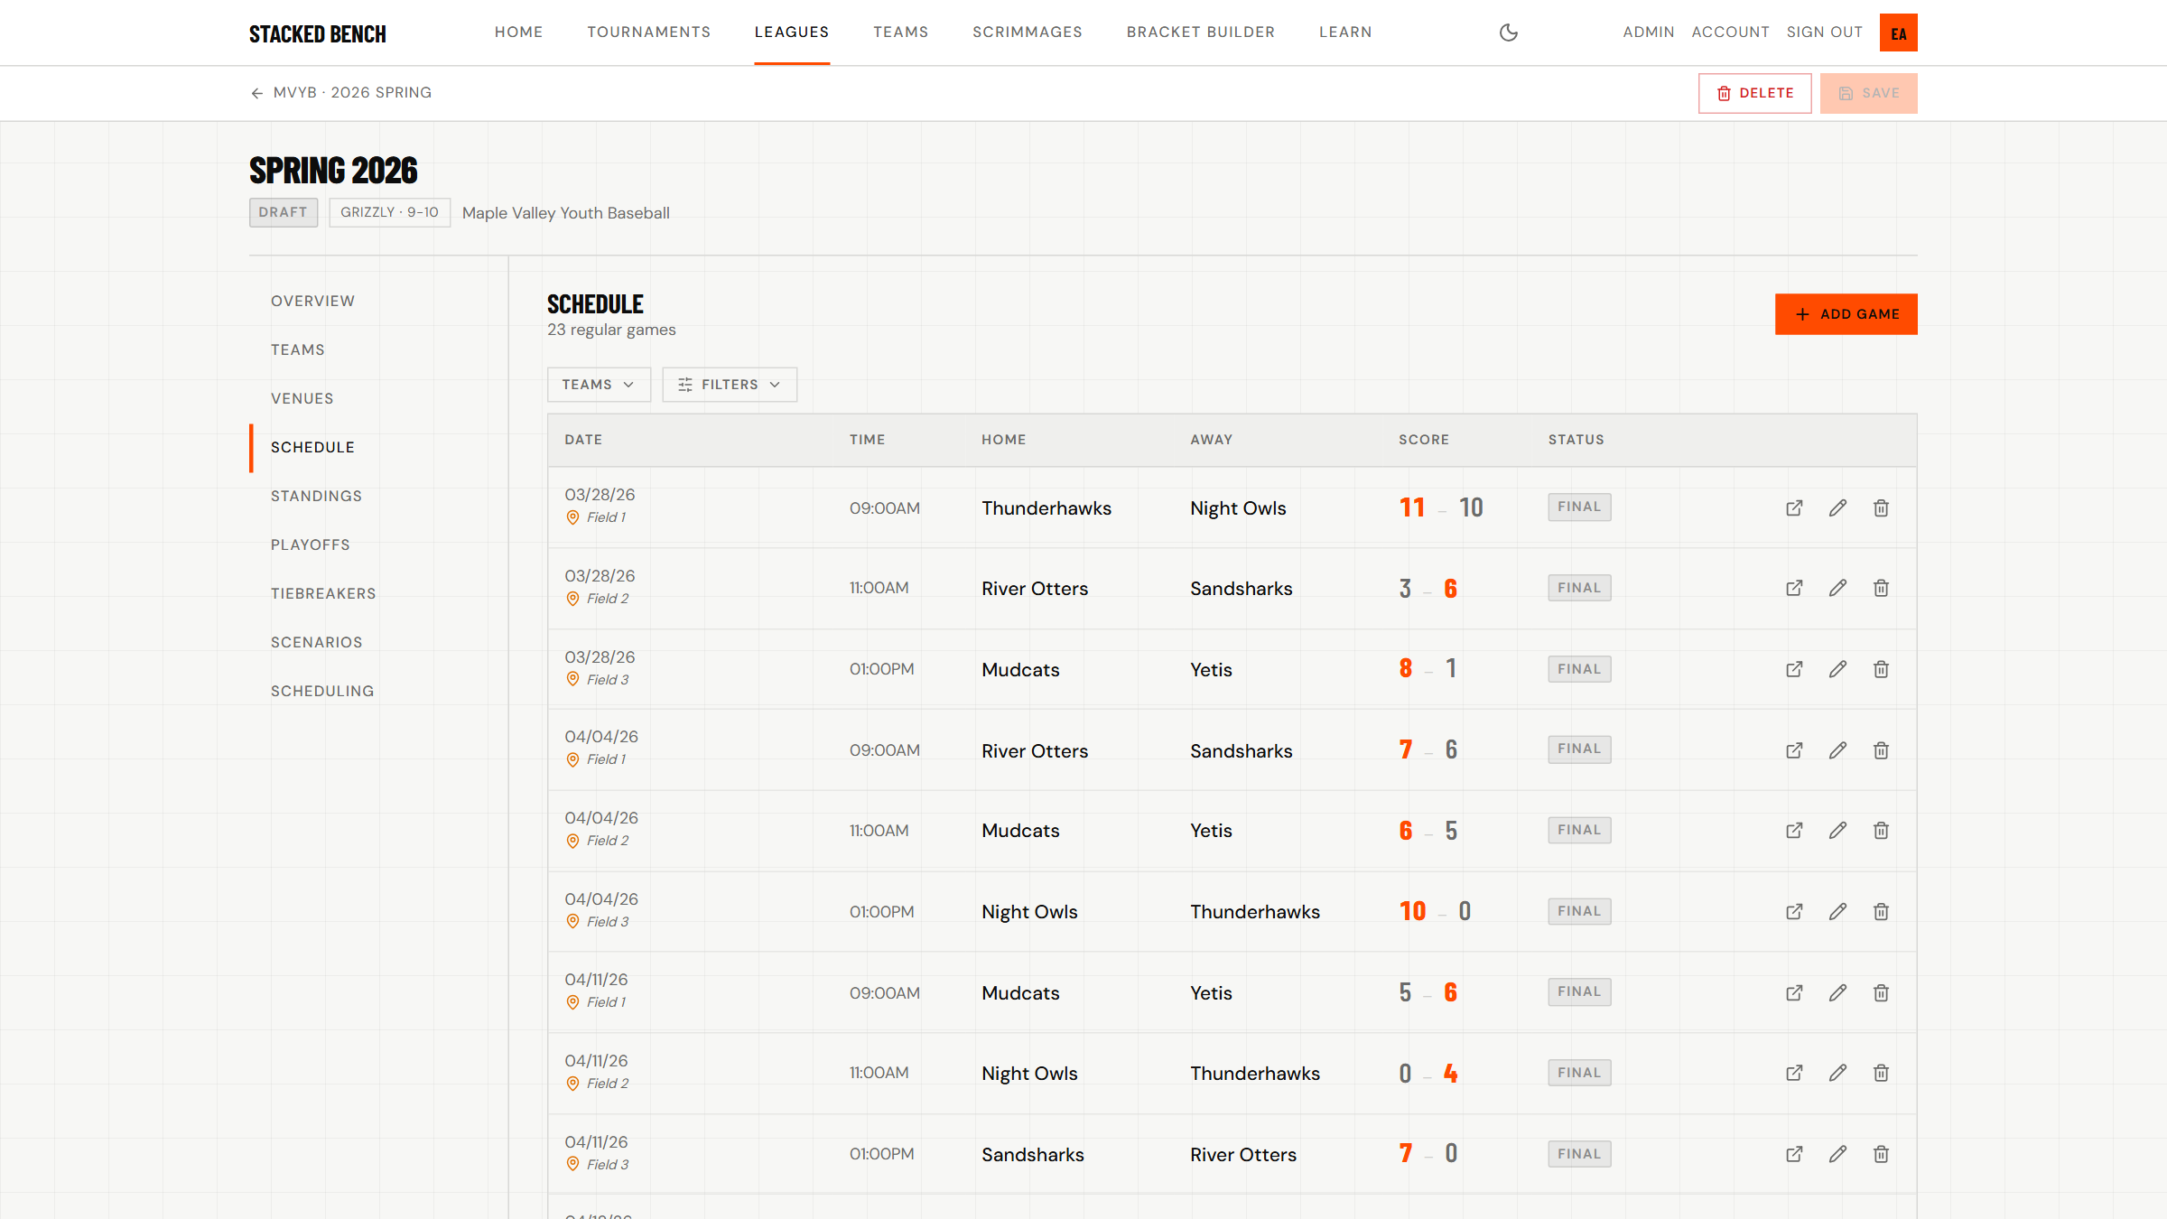Open the EA user avatar

[1898, 33]
